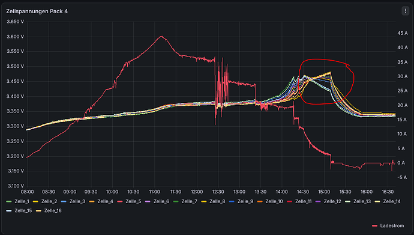Click the 14:30 time axis label
Screen dimensions: 414x235
click(303, 192)
